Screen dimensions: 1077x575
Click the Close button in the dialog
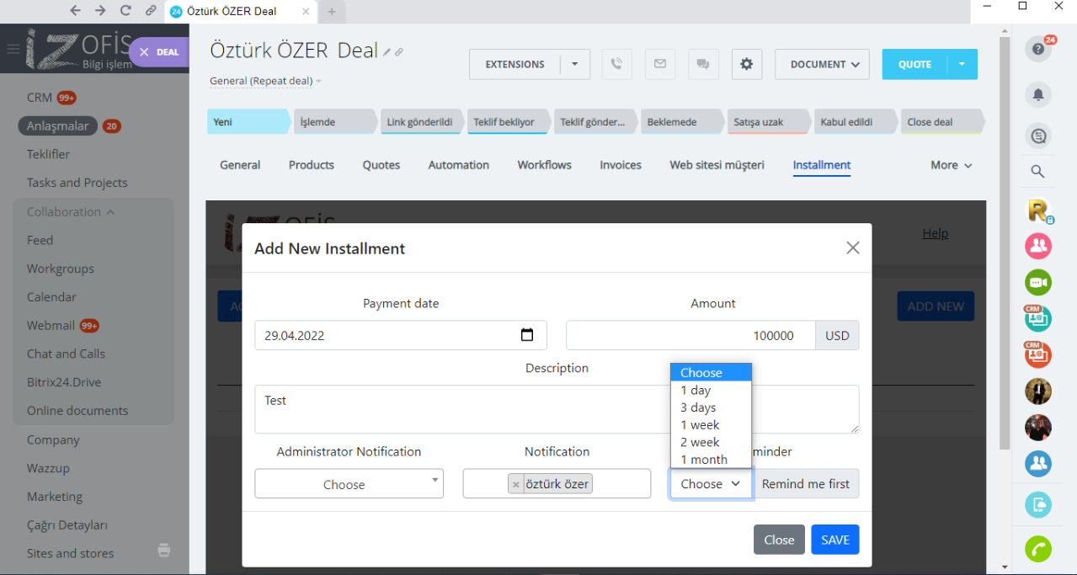(x=778, y=540)
